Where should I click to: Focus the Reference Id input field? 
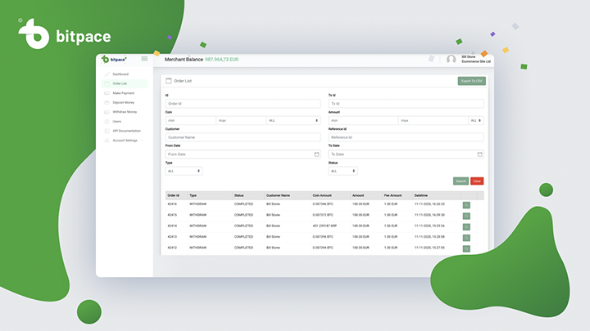(x=406, y=137)
